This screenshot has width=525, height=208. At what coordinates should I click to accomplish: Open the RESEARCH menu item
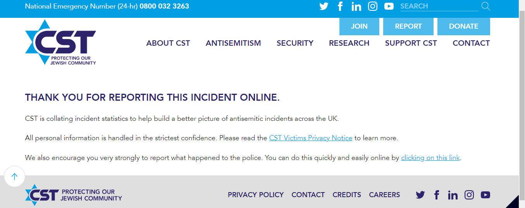349,43
